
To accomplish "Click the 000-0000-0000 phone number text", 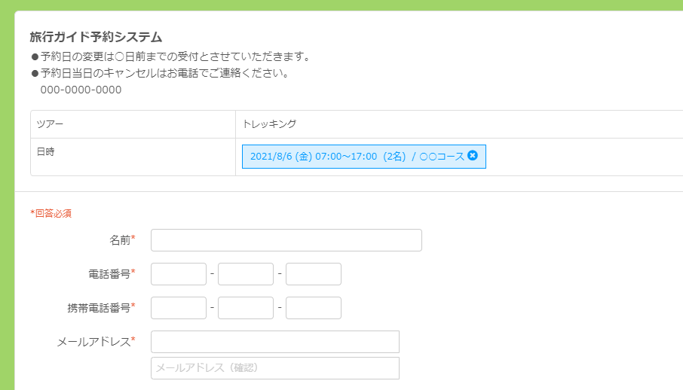I will (81, 90).
